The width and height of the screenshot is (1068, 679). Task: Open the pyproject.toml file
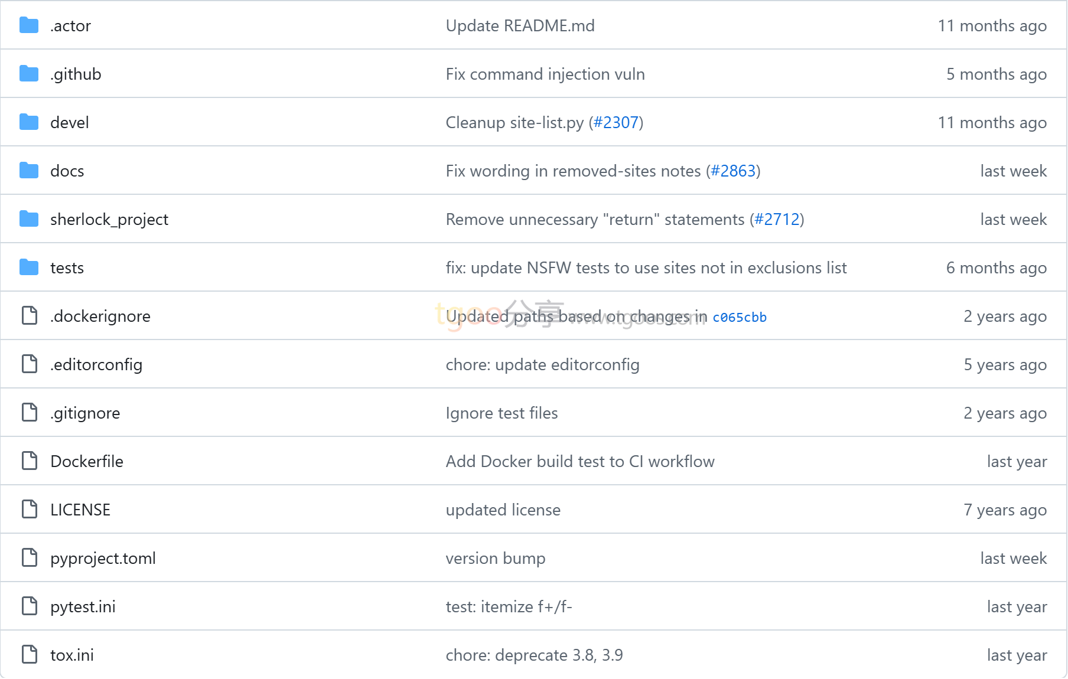[103, 559]
